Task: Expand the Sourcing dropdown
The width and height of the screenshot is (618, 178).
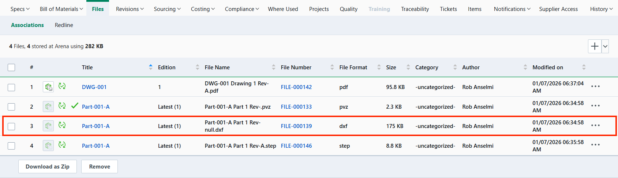Action: point(167,9)
